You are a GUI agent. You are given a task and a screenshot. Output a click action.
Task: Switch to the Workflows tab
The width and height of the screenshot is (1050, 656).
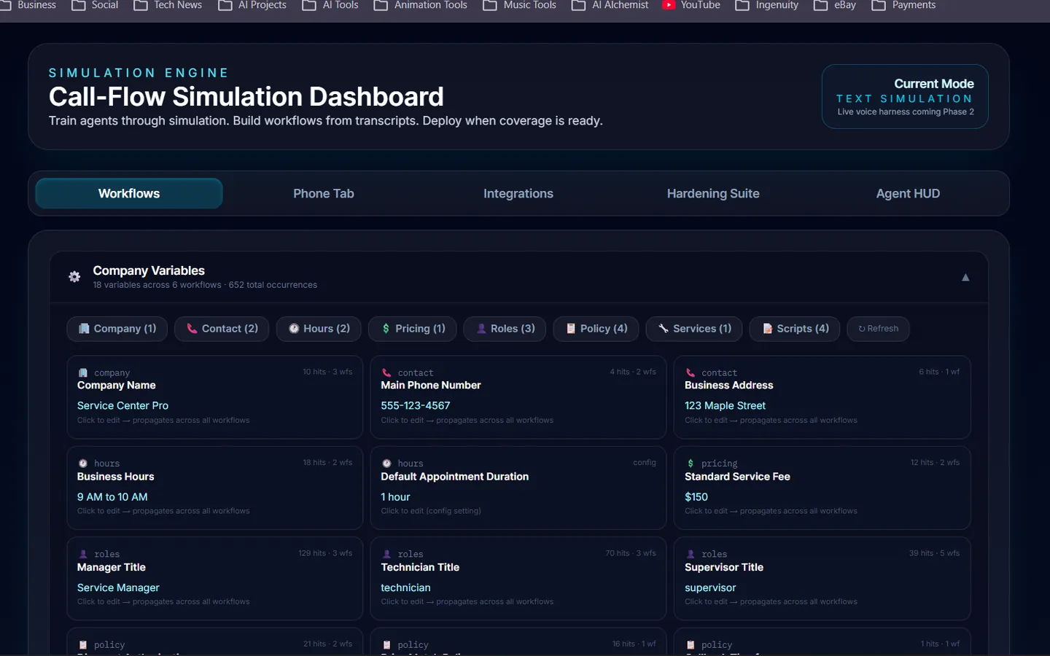[129, 193]
